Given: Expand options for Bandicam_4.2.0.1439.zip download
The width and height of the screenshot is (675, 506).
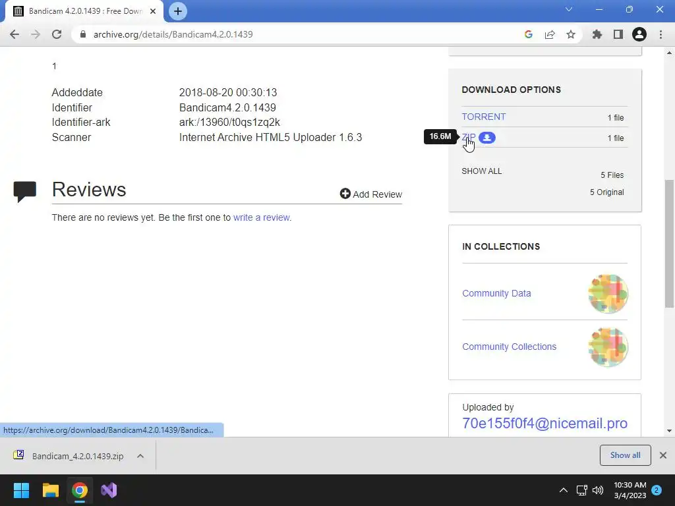Looking at the screenshot, I should (140, 456).
